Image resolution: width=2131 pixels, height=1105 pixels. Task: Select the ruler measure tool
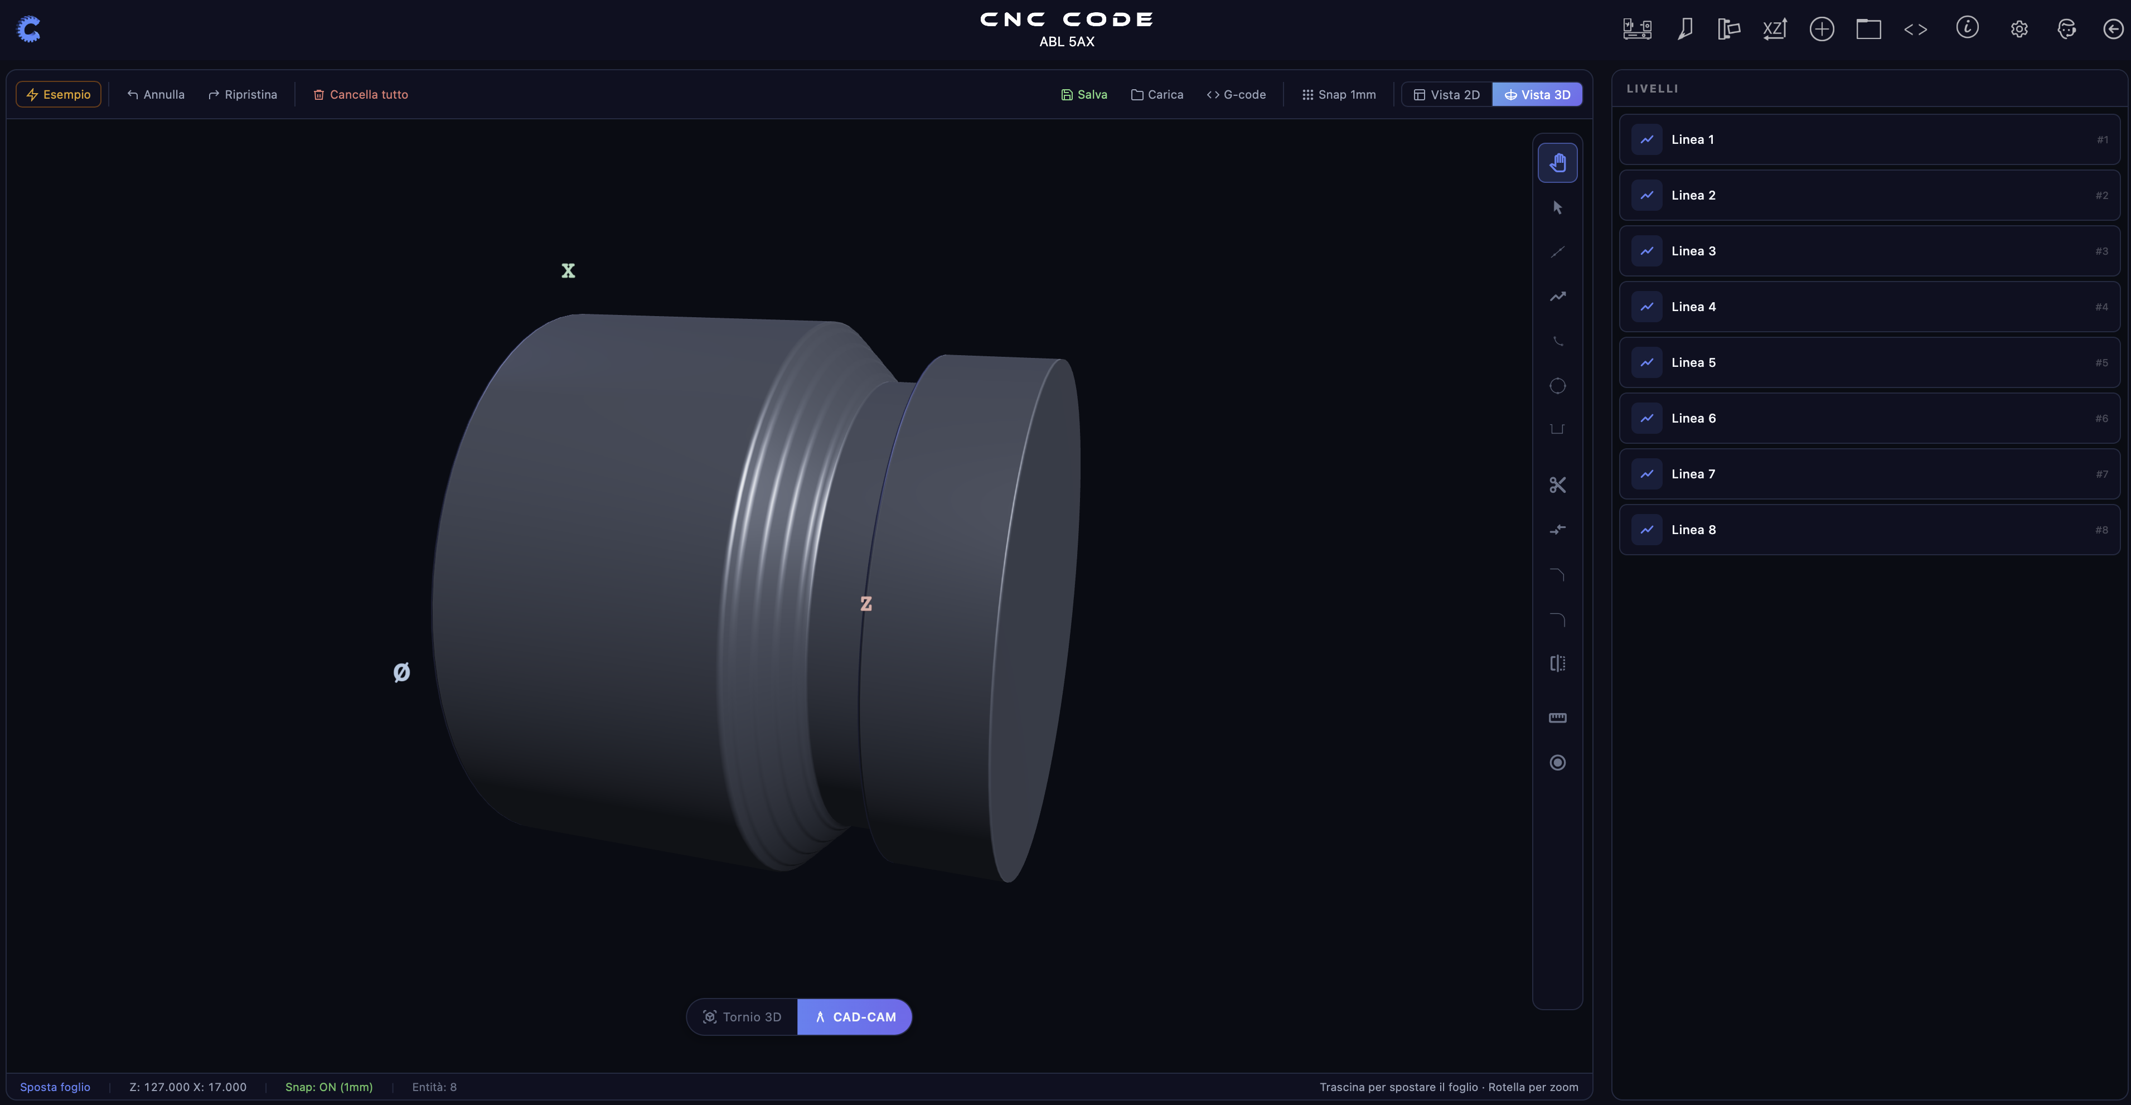[x=1557, y=718]
